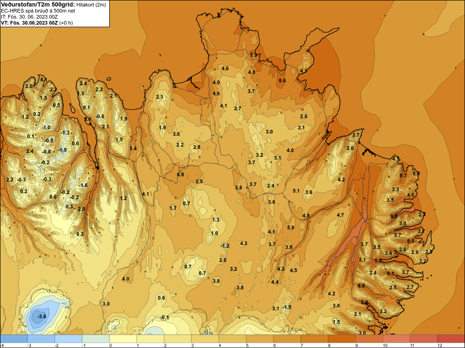This screenshot has height=348, width=465.
Task: Click the pale yellow legend swatch between 0 and 1
Action: tap(123, 339)
